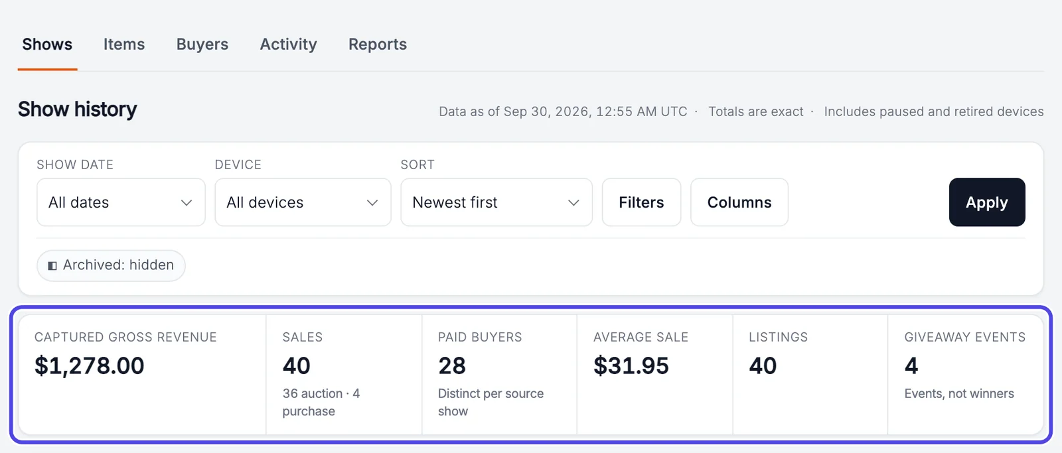Click the 'Average Sale' label

[641, 337]
